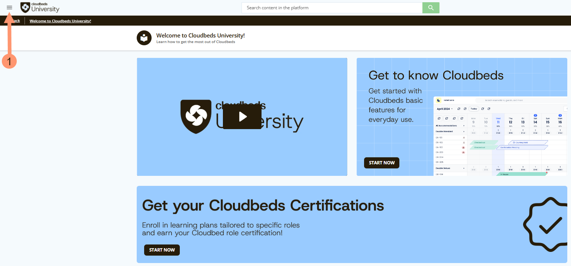Click the Get to know Cloudbeds heading
The image size is (571, 266).
tap(436, 75)
